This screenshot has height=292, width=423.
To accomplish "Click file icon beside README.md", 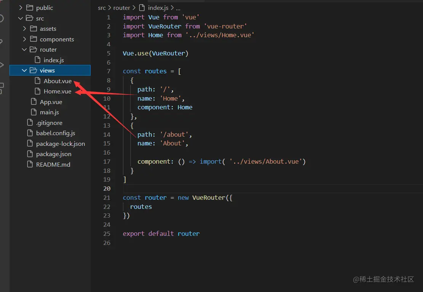I will tap(30, 164).
